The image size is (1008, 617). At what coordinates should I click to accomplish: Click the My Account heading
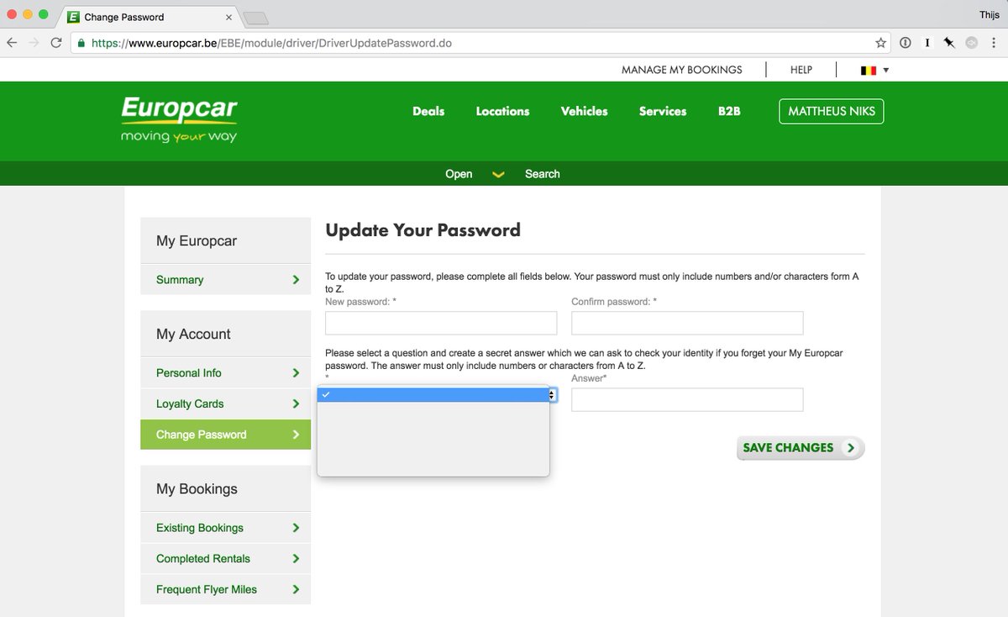(193, 335)
